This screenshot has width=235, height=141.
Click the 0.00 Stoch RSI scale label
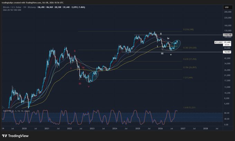226,124
